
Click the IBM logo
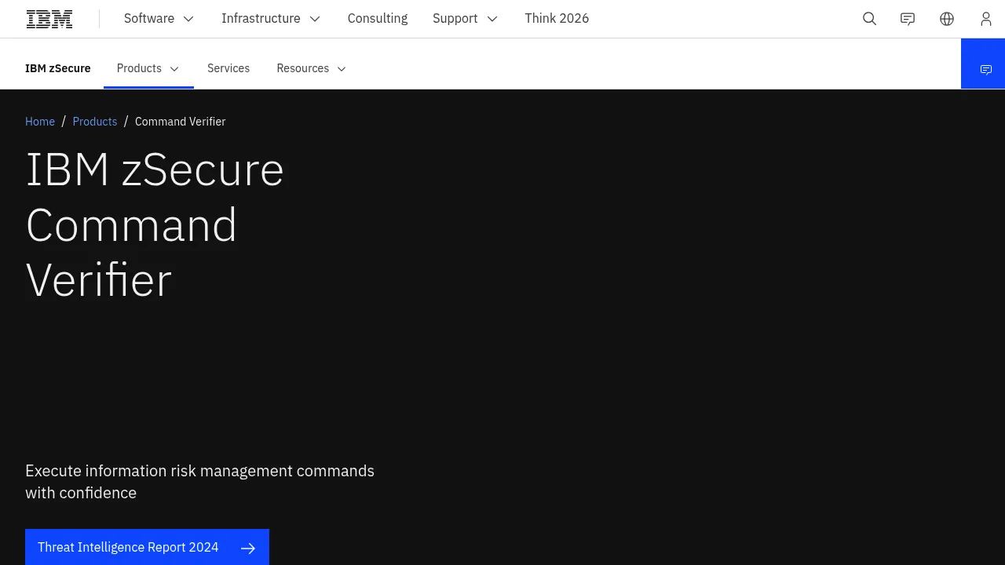[49, 19]
